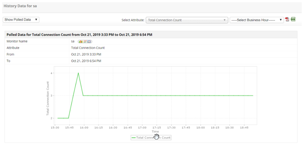The image size is (303, 146).
Task: Select the 18:30 tick label on the time axis
Action: pos(230,128)
